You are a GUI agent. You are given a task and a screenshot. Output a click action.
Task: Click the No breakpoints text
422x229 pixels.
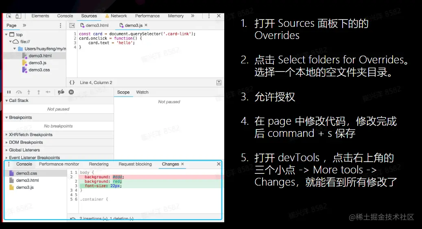click(58, 126)
